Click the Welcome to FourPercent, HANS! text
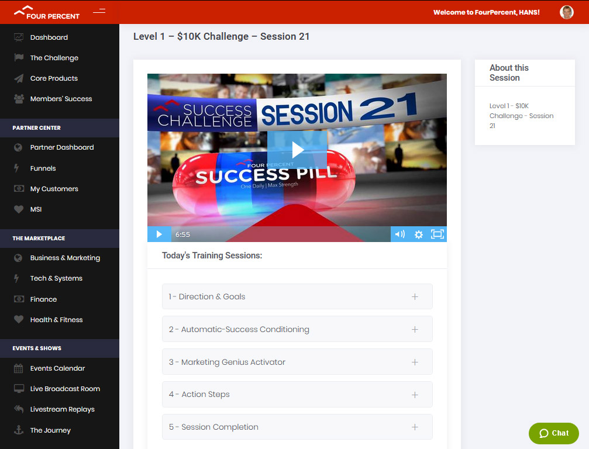The height and width of the screenshot is (449, 589). [487, 12]
